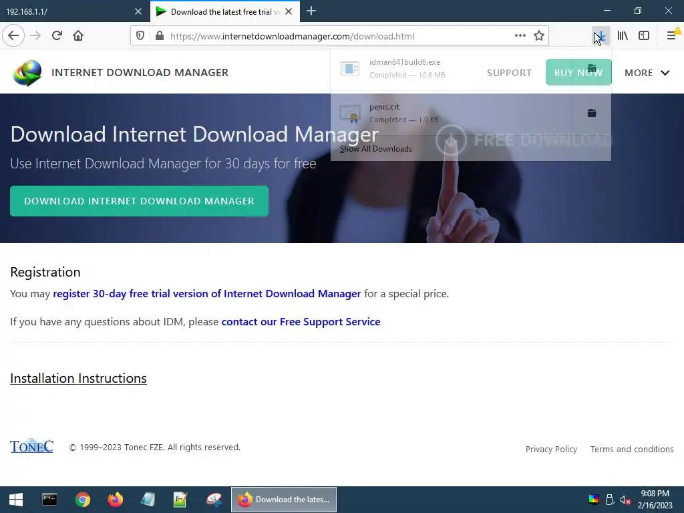Open contact our Free Support Service link
The image size is (684, 513).
coord(301,321)
